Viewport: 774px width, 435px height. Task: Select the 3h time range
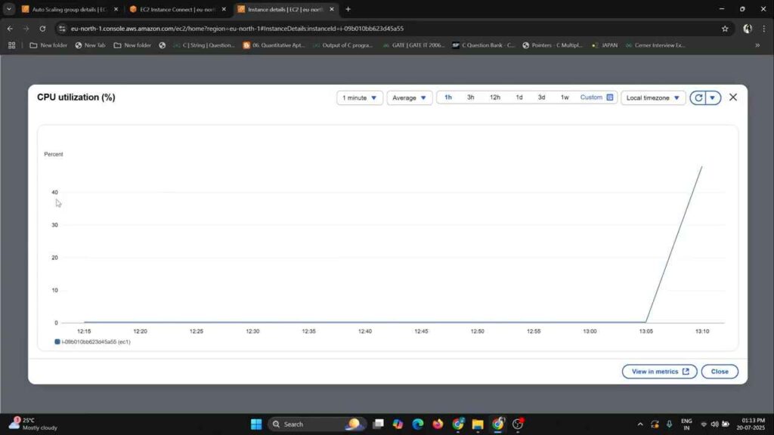(470, 97)
